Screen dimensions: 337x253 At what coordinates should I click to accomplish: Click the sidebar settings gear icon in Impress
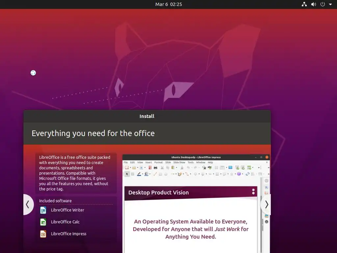pyautogui.click(x=267, y=181)
